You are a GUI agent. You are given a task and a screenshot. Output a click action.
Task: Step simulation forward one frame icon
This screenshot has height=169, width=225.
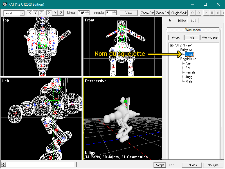218,13
